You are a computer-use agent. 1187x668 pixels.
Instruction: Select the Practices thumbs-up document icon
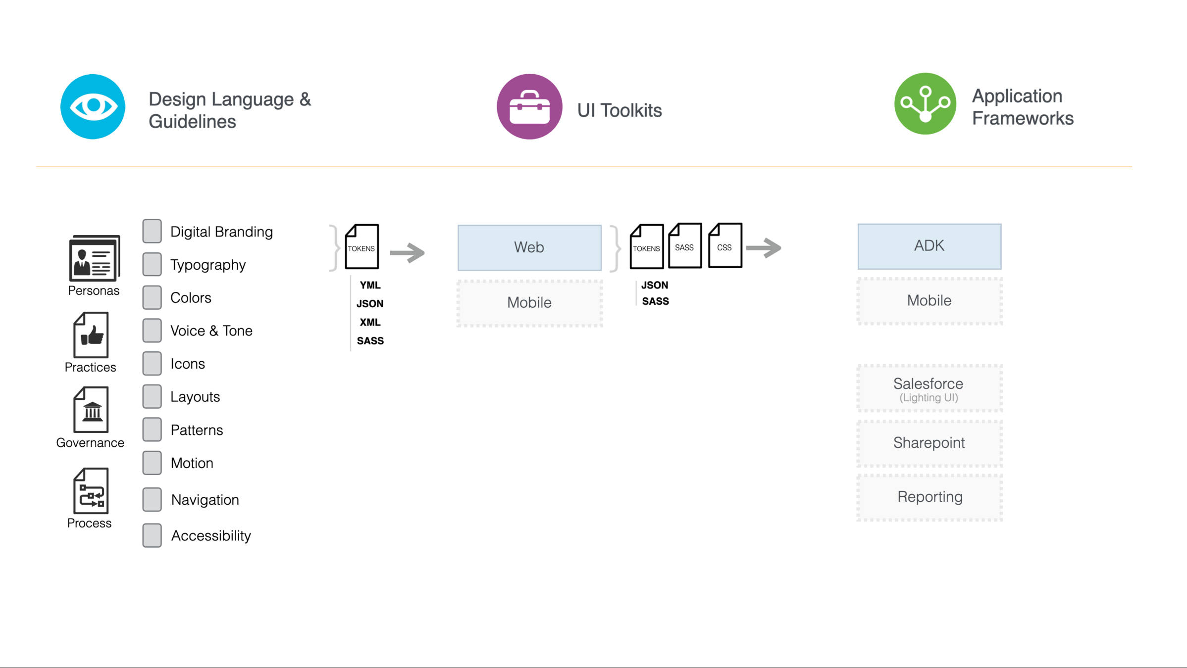coord(91,335)
